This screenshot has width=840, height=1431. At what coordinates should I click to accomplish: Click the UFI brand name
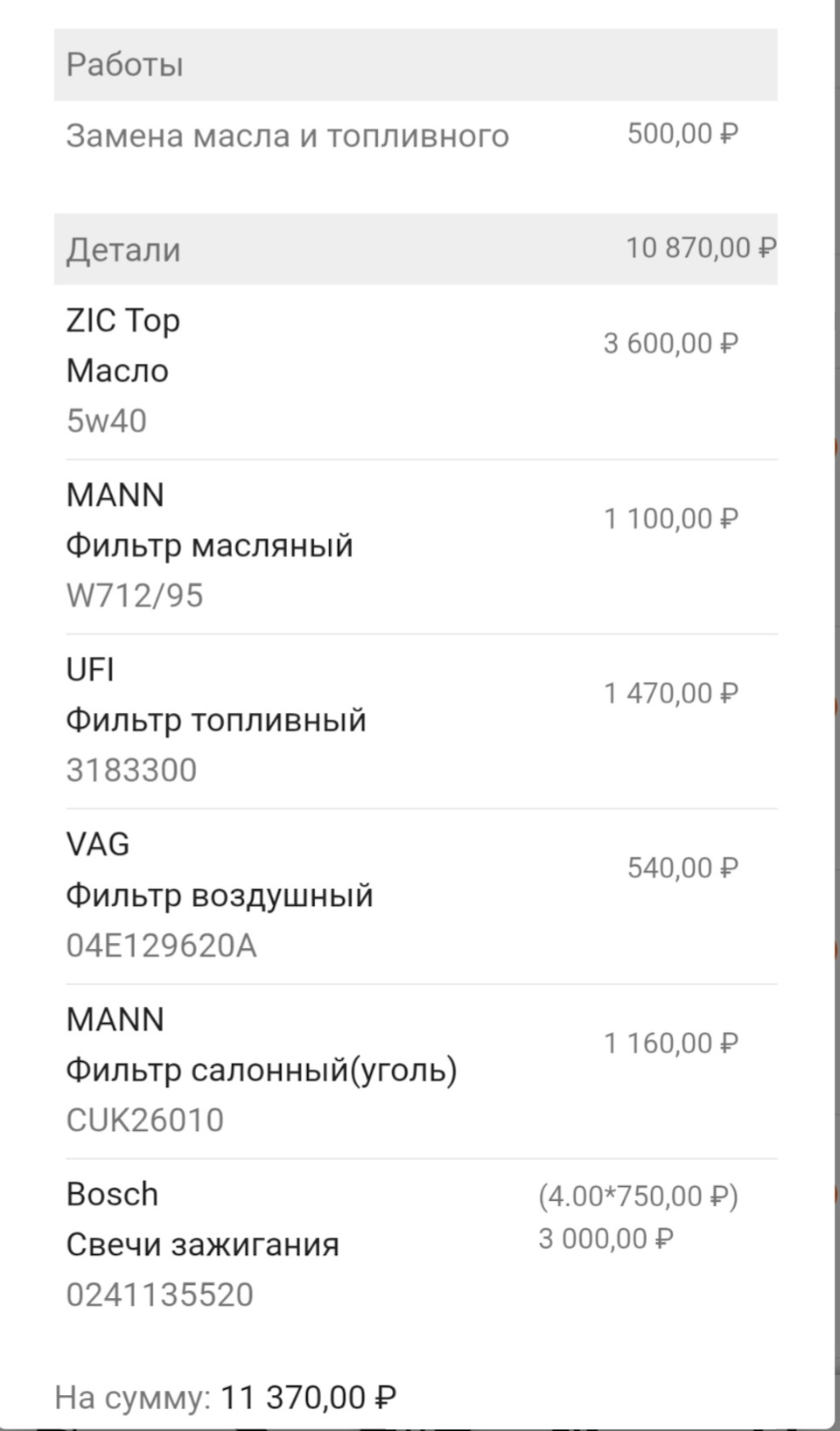pos(90,670)
